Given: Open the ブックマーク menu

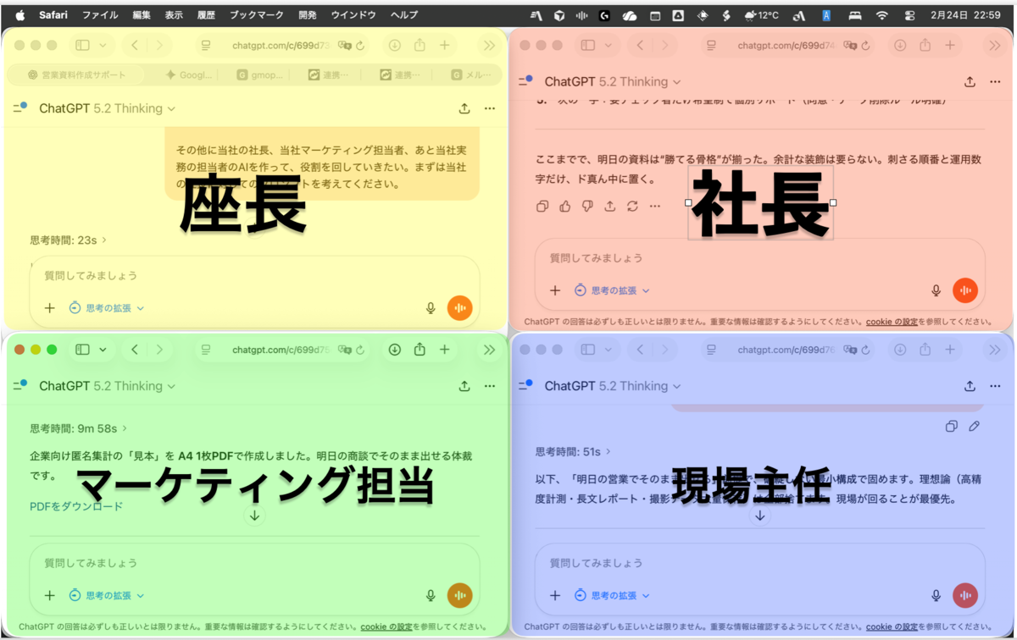Looking at the screenshot, I should [x=257, y=15].
